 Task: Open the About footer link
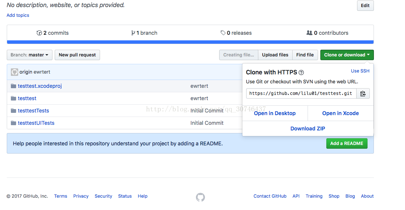367,196
